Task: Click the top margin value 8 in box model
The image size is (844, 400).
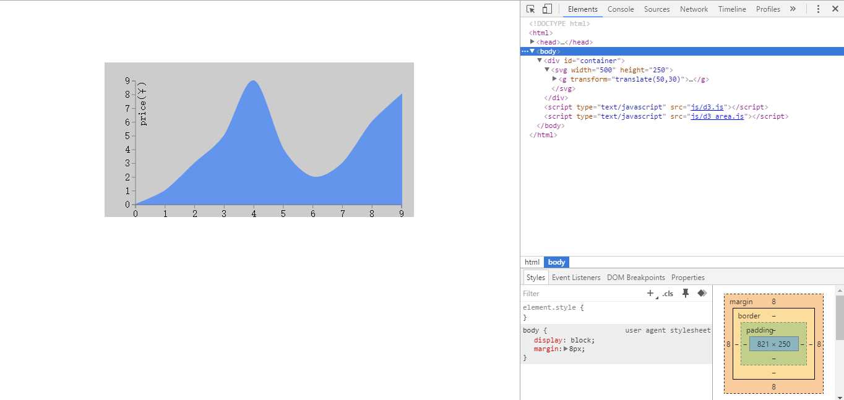Action: click(x=773, y=302)
